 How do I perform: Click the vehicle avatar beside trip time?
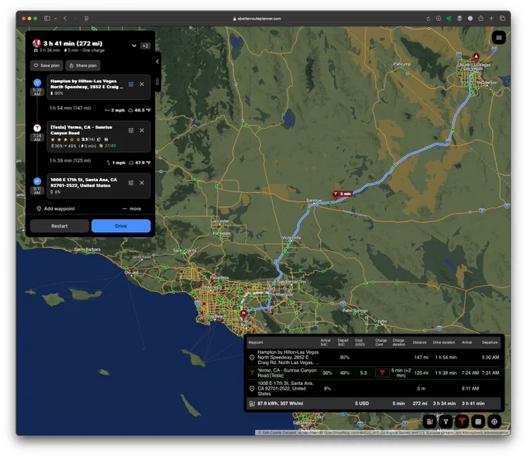(x=36, y=43)
